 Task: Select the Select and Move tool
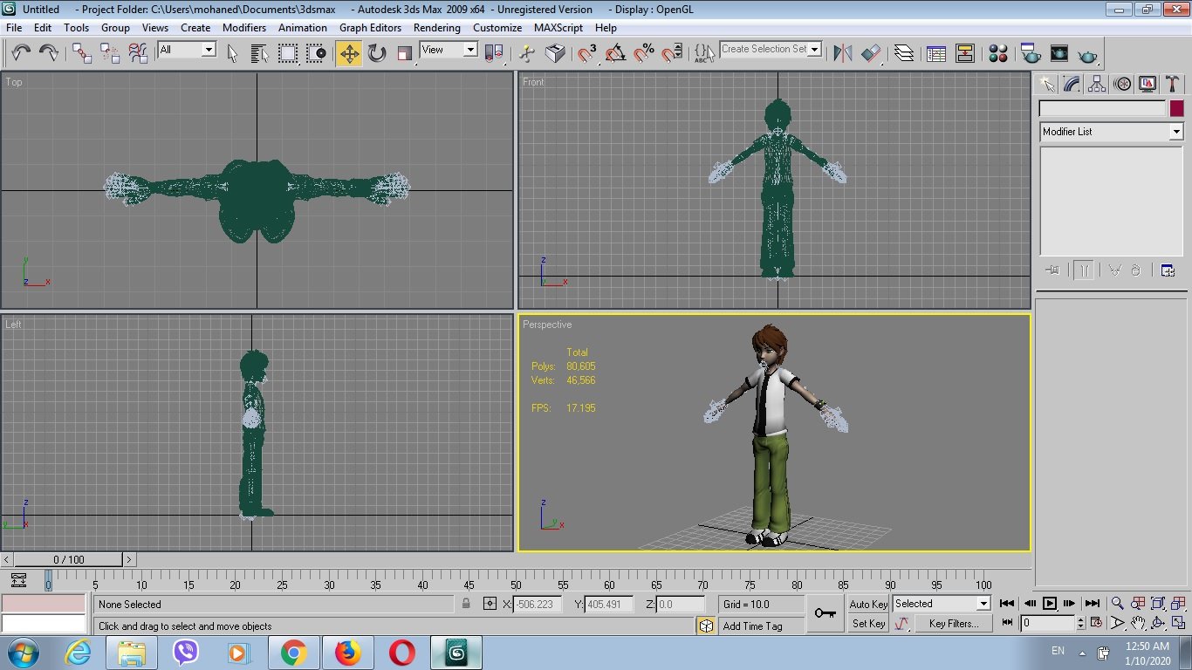(348, 53)
